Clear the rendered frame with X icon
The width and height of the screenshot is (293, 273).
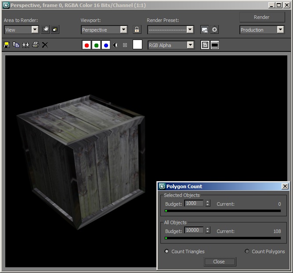pos(45,45)
